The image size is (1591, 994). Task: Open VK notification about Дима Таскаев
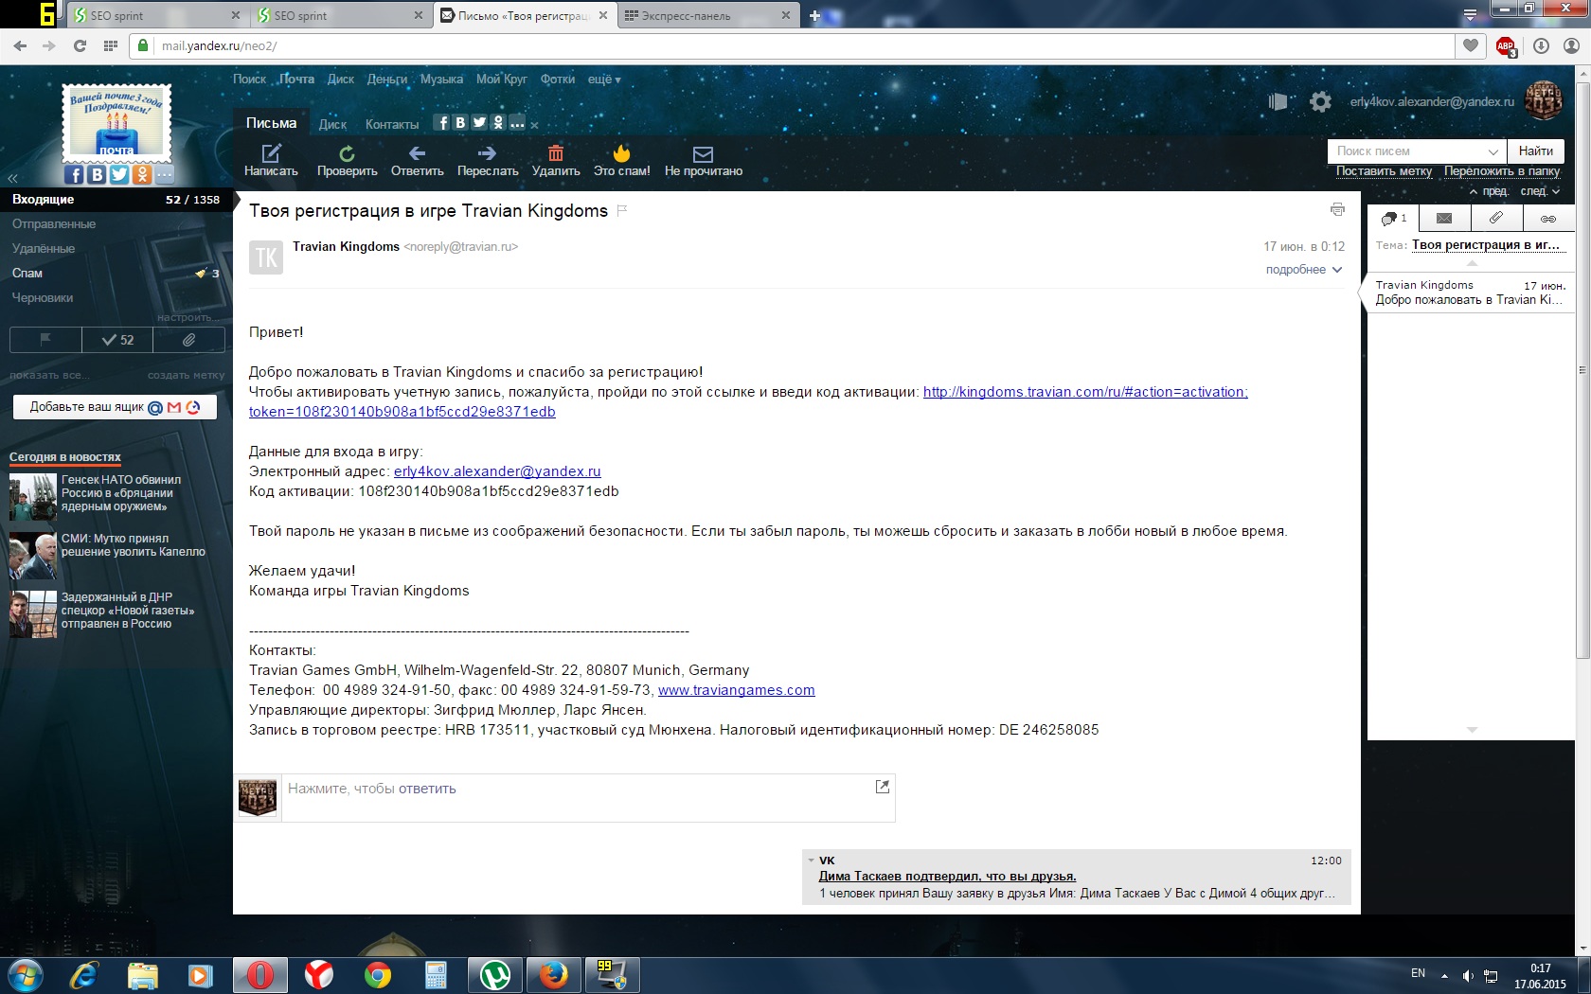click(x=947, y=877)
